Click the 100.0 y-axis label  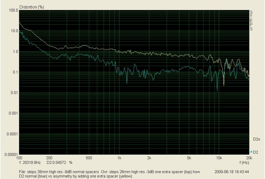13,10
